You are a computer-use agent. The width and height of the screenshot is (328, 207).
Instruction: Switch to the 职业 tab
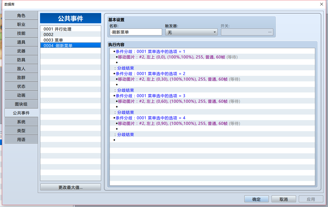coord(21,24)
